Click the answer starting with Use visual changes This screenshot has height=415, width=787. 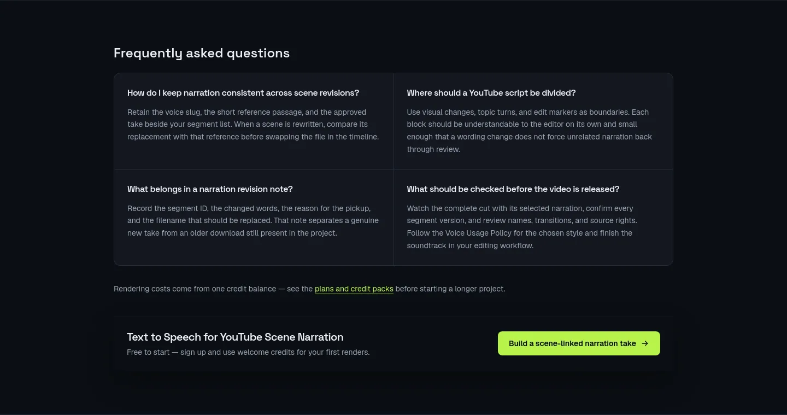coord(530,131)
